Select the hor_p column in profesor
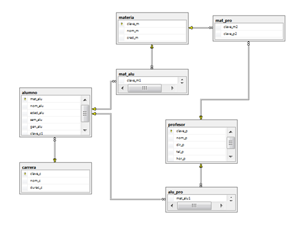Screen dimensions: 292x228 point(197,158)
